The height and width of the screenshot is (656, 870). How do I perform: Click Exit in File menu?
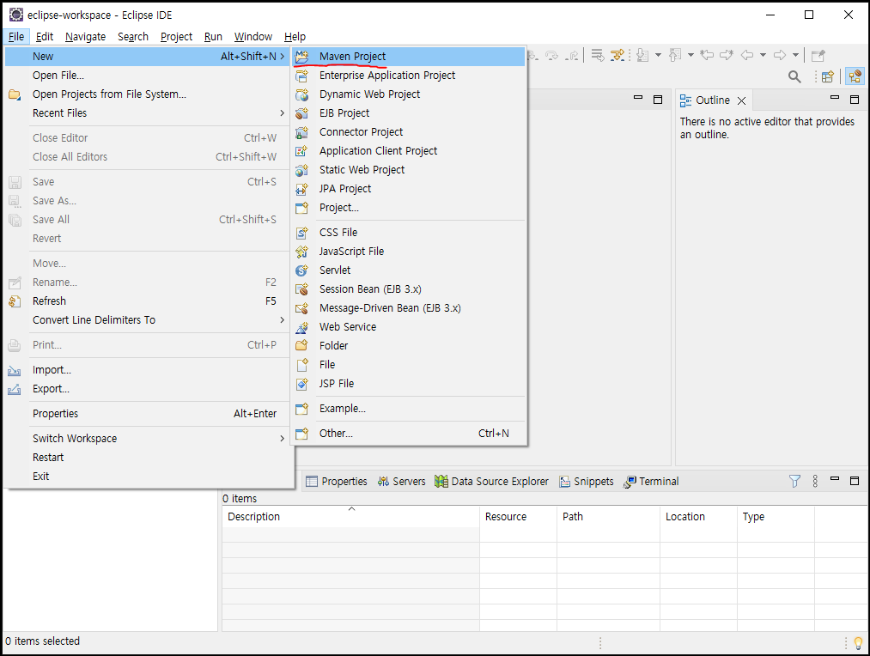(149, 477)
